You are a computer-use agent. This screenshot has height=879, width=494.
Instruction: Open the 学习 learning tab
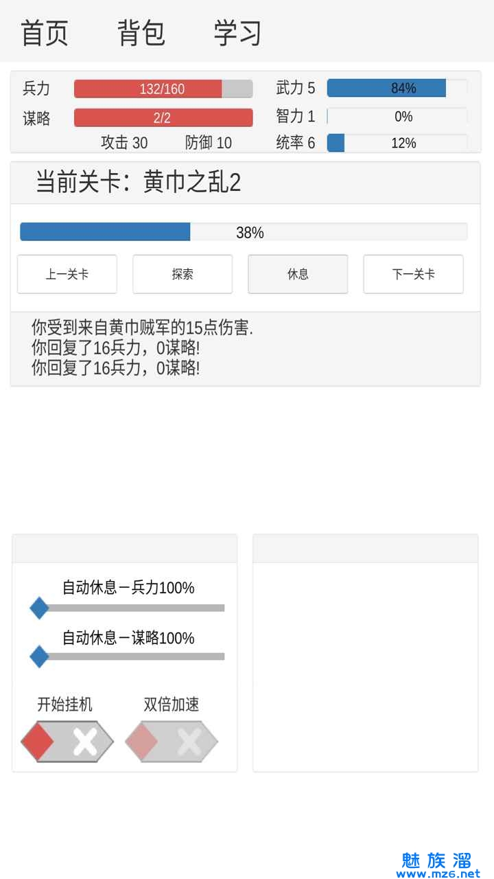(237, 32)
